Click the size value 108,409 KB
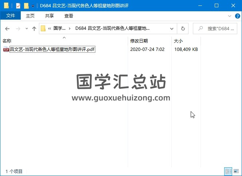The image size is (242, 176). tap(186, 49)
